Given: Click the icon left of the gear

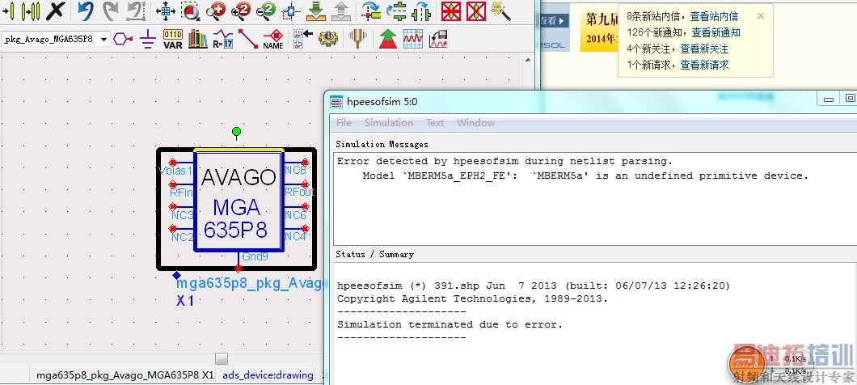Looking at the screenshot, I should click(x=303, y=39).
